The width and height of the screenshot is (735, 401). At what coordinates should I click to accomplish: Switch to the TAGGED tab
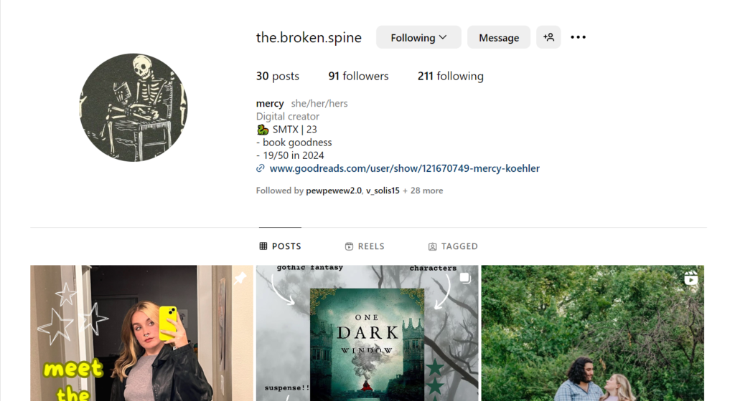pyautogui.click(x=453, y=246)
